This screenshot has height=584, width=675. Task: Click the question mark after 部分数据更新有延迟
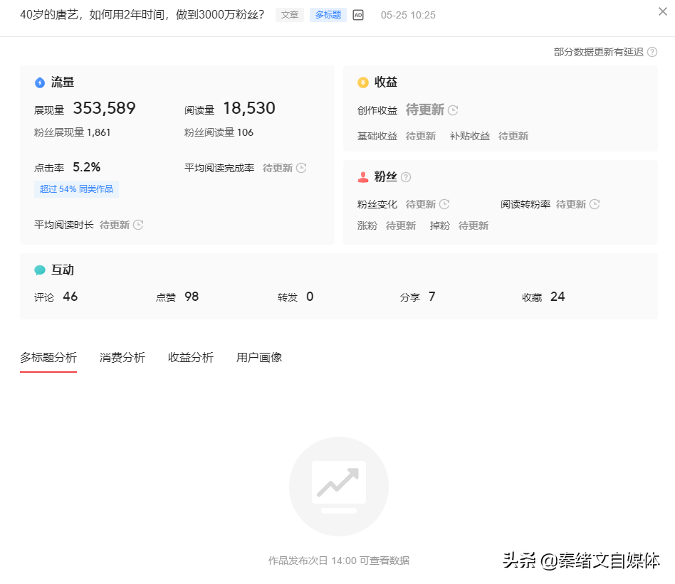(x=652, y=52)
